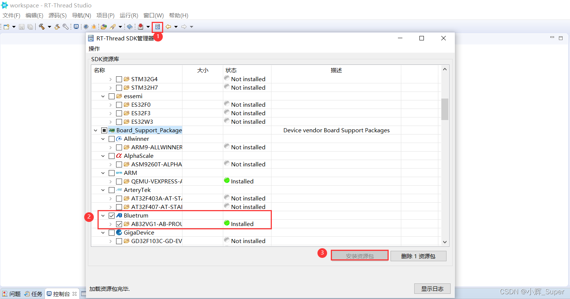The image size is (570, 299).
Task: Open the 项目(P) menu
Action: (105, 16)
